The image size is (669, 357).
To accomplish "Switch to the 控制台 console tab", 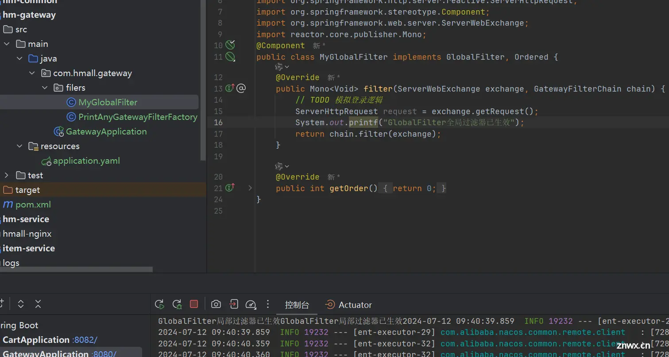I will coord(297,305).
